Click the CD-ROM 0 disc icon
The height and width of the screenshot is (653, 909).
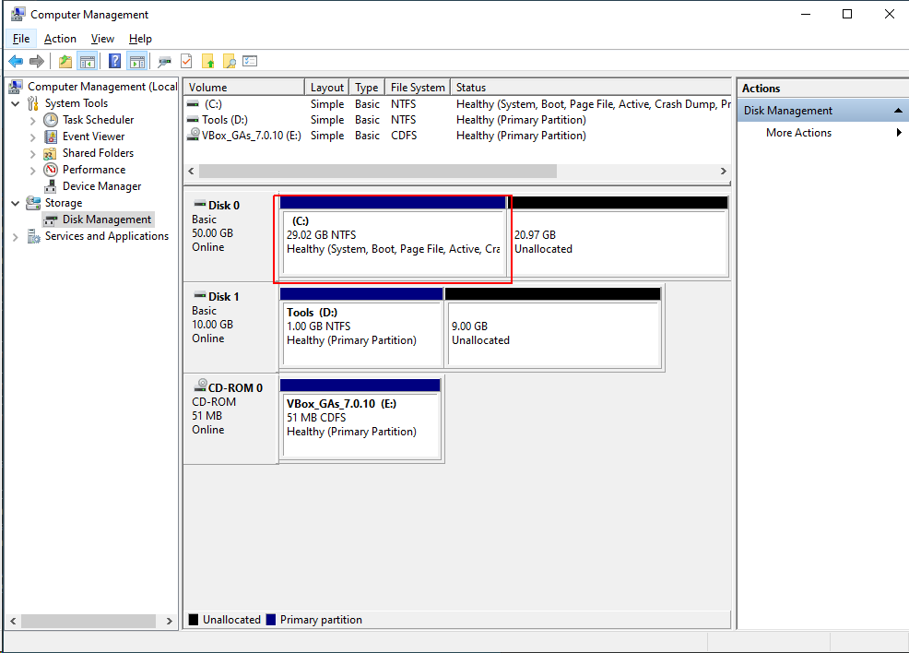click(x=200, y=387)
